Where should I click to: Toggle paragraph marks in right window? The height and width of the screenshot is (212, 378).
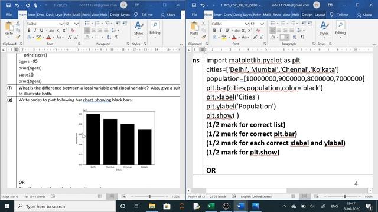[x=302, y=37]
